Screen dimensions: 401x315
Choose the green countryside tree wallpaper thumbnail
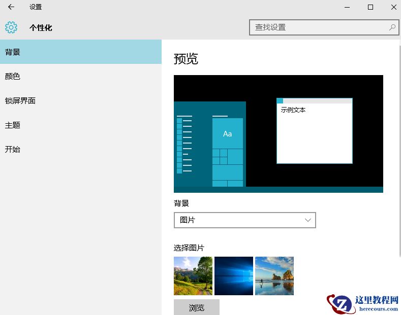193,276
